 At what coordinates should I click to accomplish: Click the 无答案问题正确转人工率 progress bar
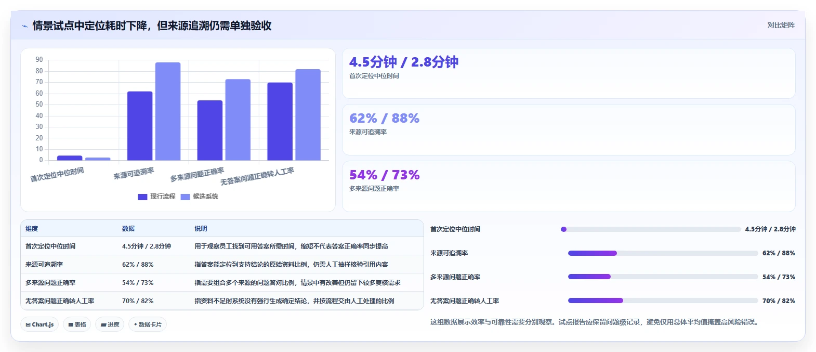[x=663, y=301]
